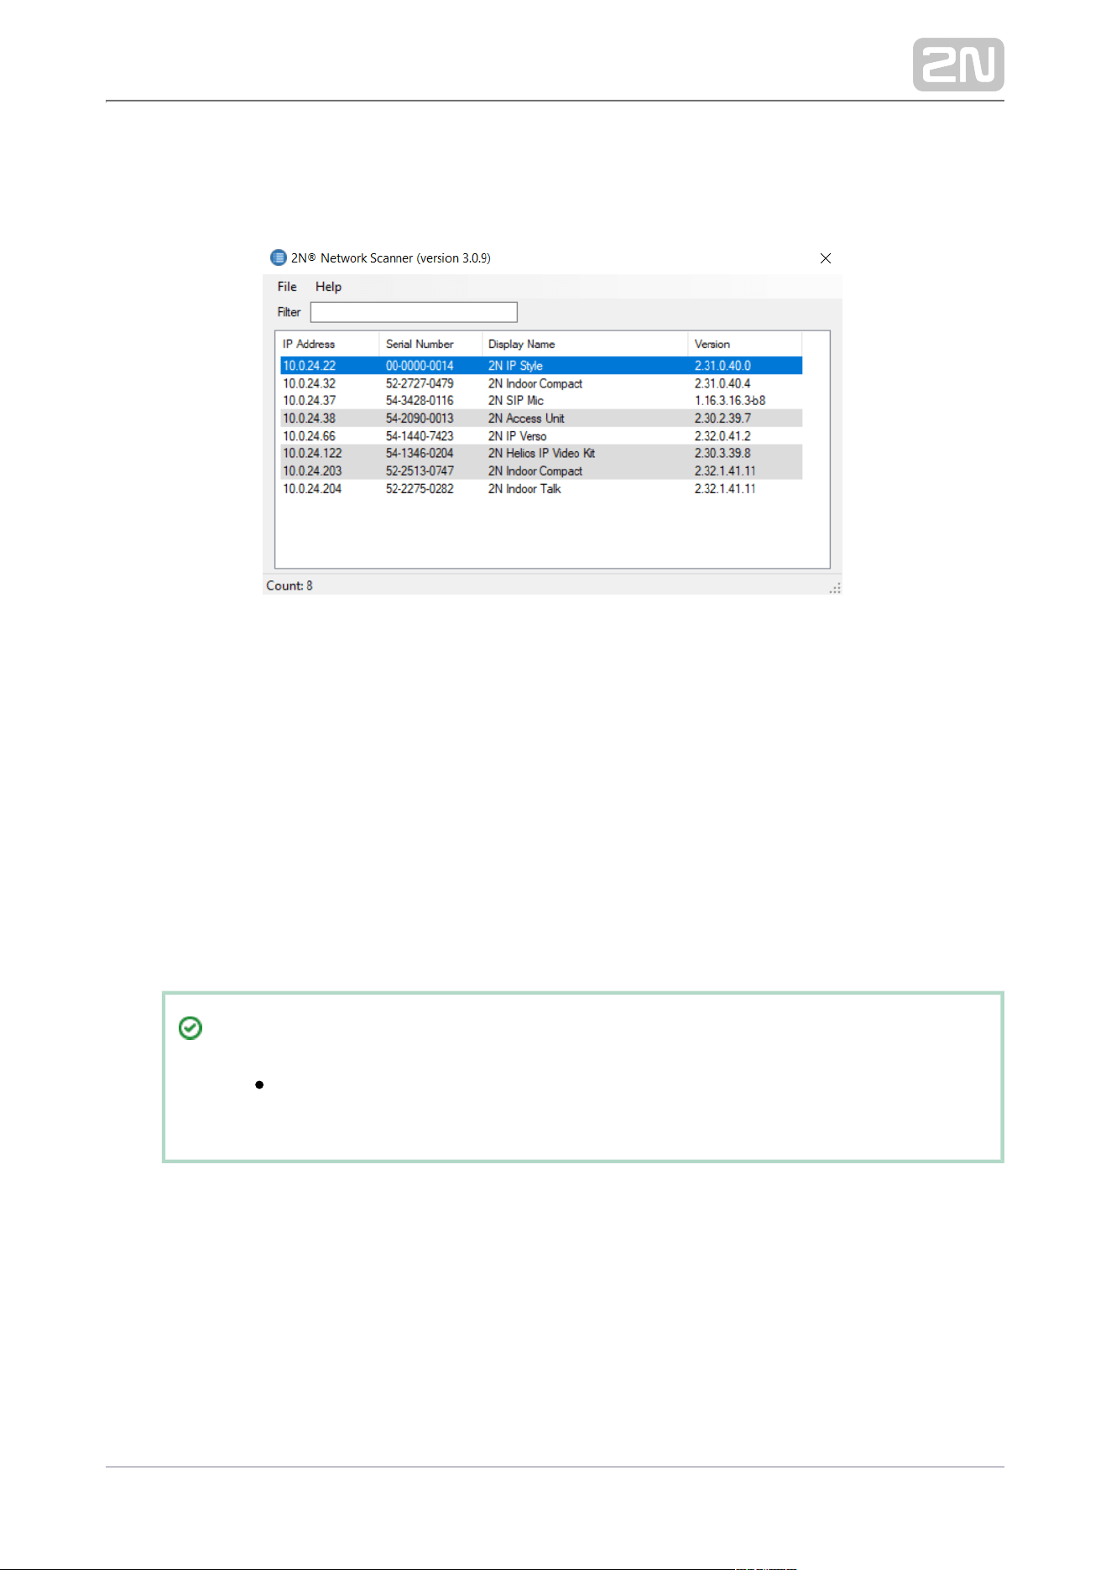Click the window resize grip corner
The width and height of the screenshot is (1111, 1570).
tap(835, 588)
